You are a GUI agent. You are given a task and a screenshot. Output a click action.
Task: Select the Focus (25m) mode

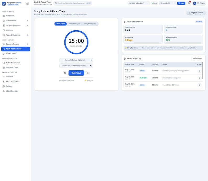pos(61,24)
